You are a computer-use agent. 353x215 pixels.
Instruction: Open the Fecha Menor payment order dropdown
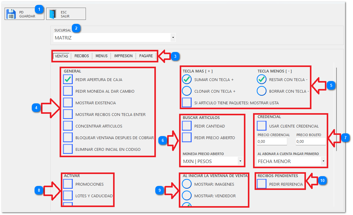click(323, 161)
